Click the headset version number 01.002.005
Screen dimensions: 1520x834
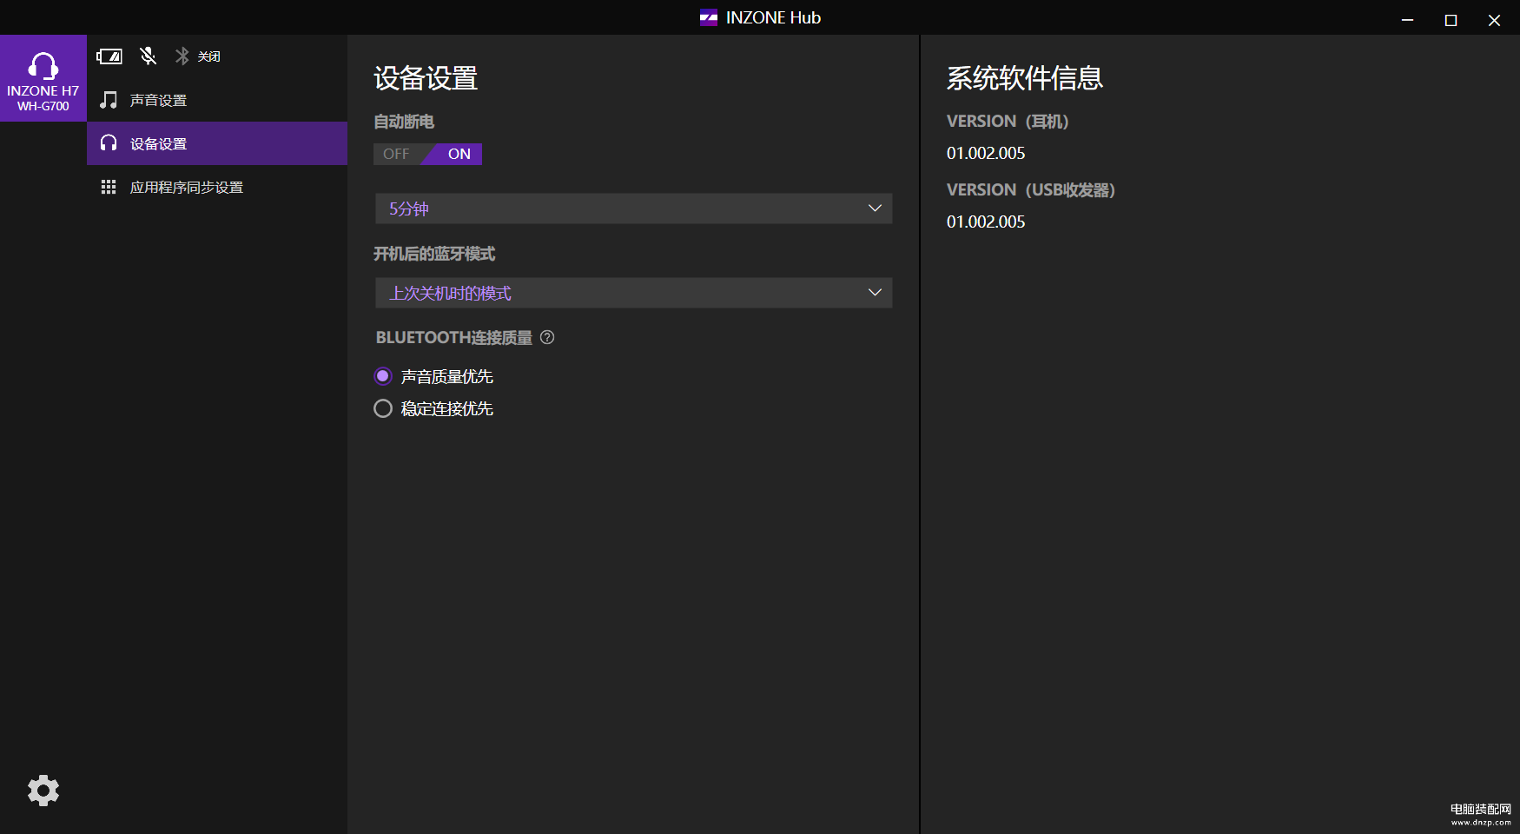986,153
